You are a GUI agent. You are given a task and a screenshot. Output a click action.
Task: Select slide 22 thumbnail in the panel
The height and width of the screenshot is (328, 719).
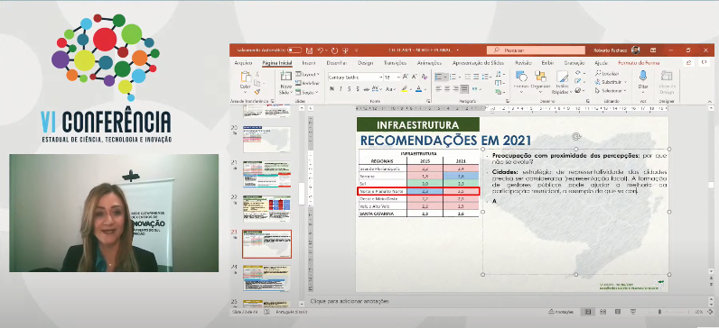click(266, 208)
